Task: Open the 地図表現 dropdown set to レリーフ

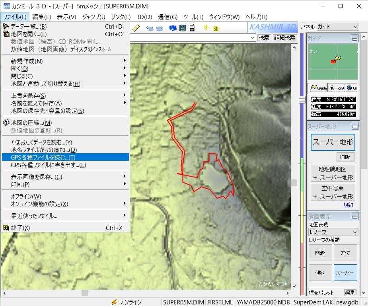Action: point(333,232)
